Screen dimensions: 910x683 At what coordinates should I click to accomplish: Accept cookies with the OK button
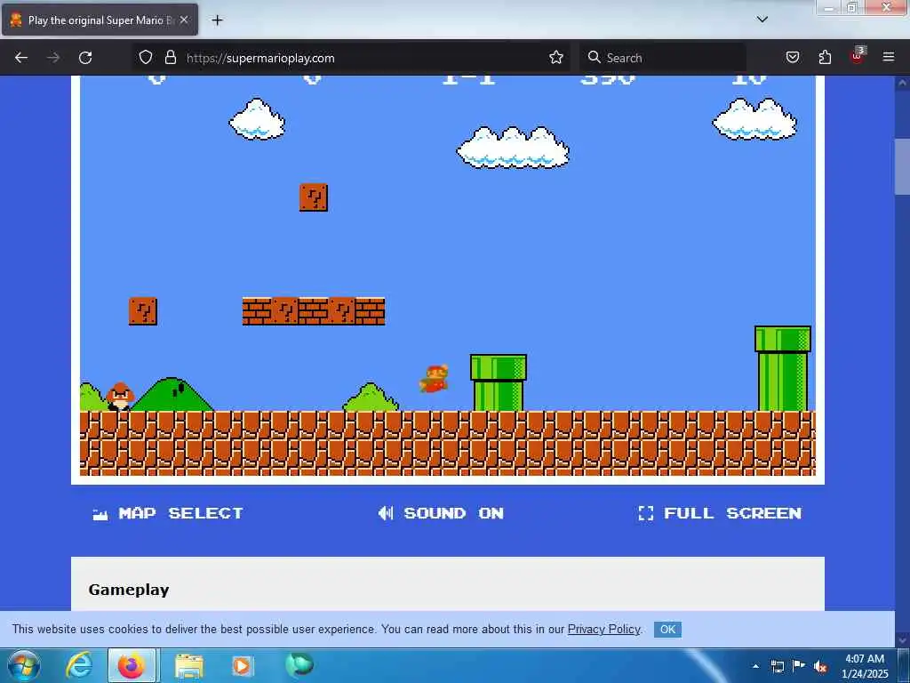(x=667, y=630)
